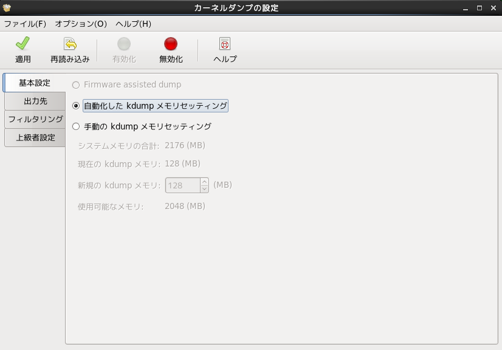
Task: Minimize the kernel dump settings window
Action: pyautogui.click(x=466, y=8)
